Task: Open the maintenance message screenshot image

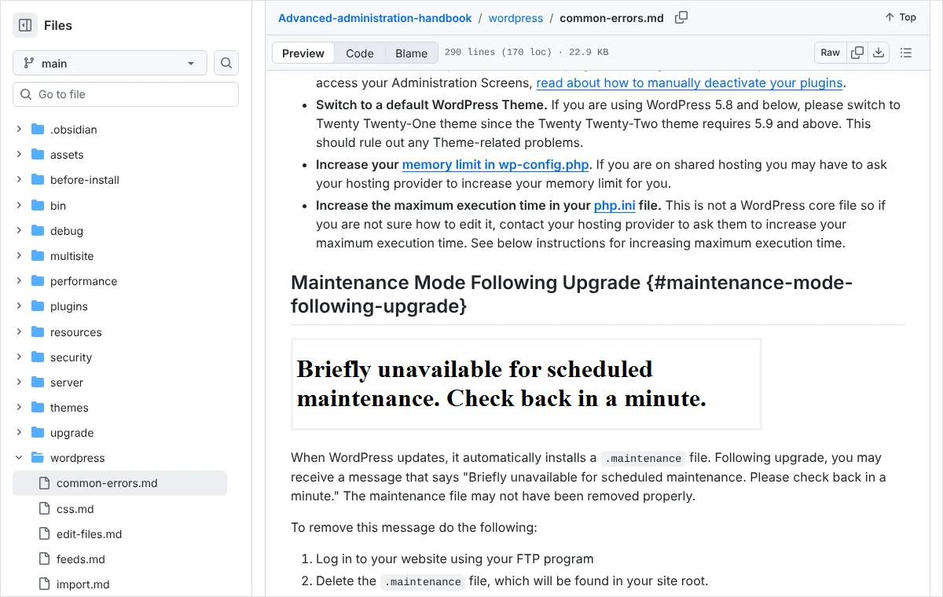Action: [x=527, y=384]
